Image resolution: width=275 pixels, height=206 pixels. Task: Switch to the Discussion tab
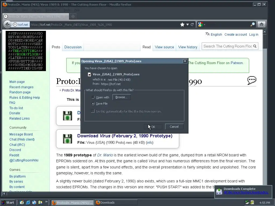73,47
